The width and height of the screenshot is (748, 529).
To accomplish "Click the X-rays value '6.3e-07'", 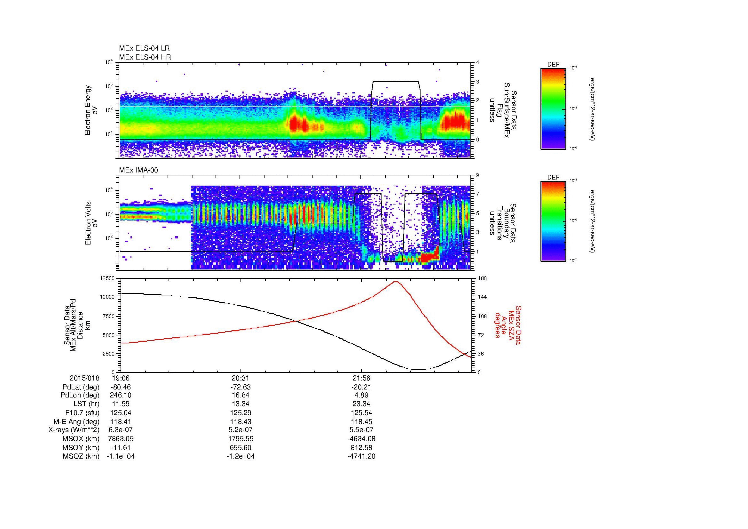I will [x=121, y=429].
